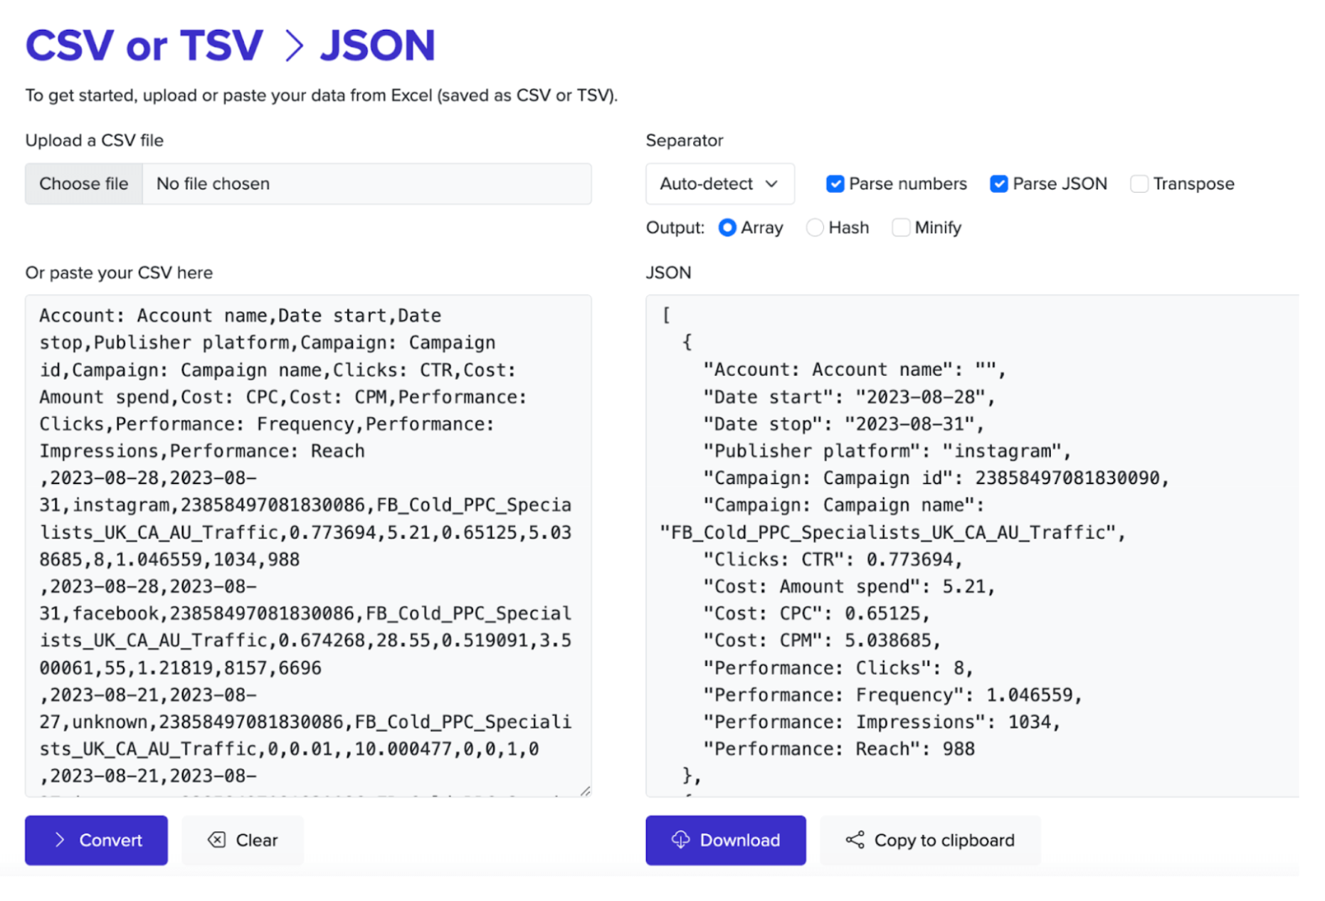Enable the Minify checkbox
Screen dimensions: 1325x901
pos(901,228)
